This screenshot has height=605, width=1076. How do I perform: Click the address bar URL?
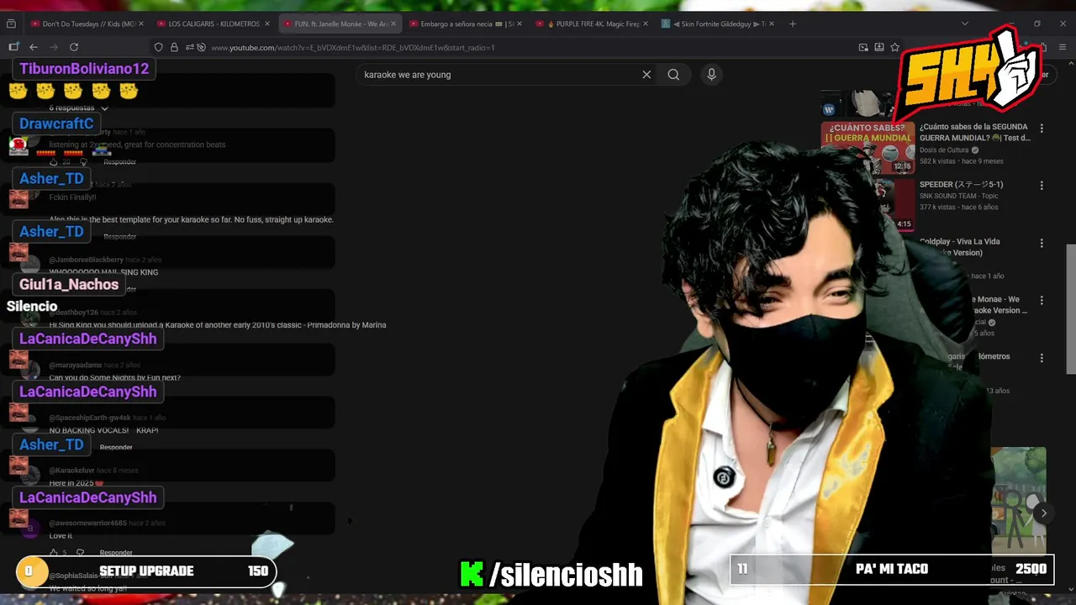[x=353, y=48]
